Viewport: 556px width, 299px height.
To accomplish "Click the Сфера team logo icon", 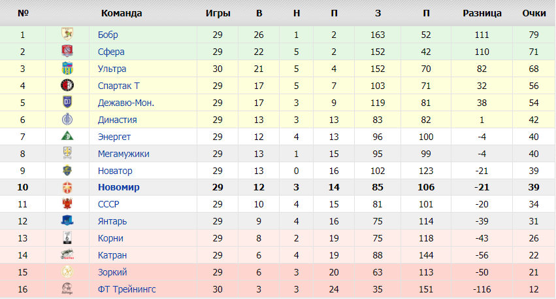I will click(x=67, y=52).
